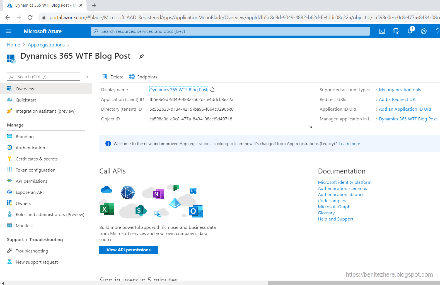
Task: Click the Delete trash icon
Action: [x=105, y=76]
